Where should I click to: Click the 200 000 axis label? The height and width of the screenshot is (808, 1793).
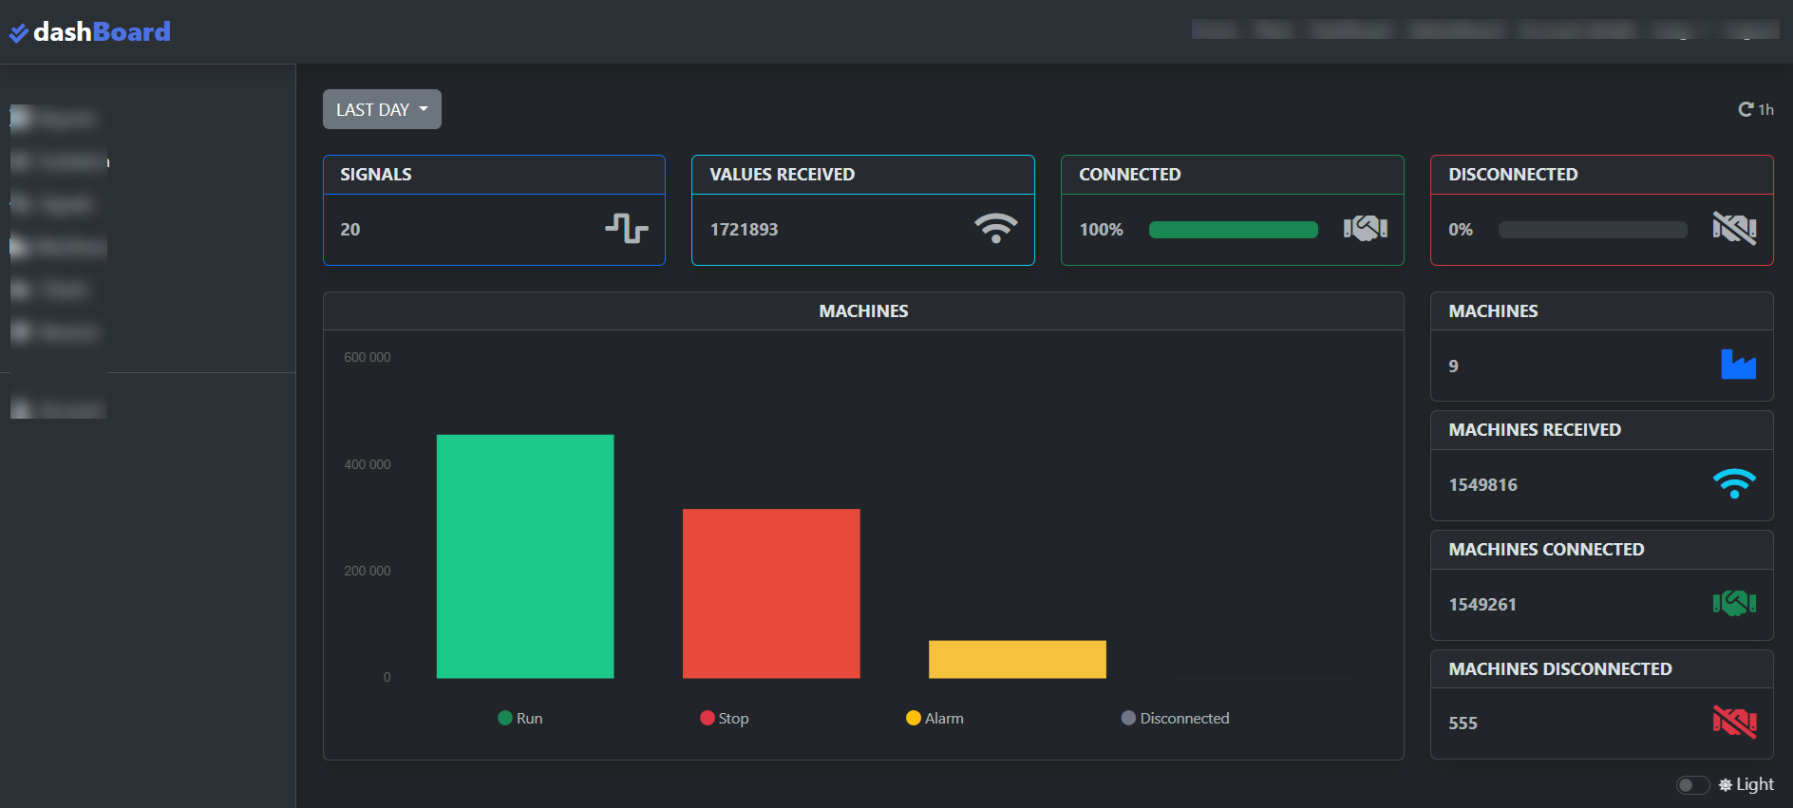point(367,571)
